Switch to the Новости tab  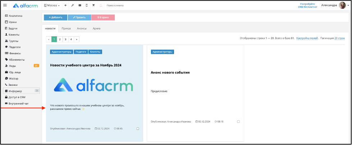coord(50,28)
